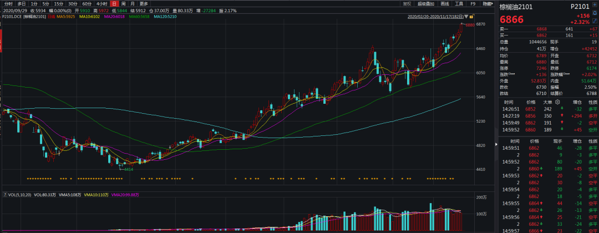Set a price alert via the bell icon

[x=595, y=14]
